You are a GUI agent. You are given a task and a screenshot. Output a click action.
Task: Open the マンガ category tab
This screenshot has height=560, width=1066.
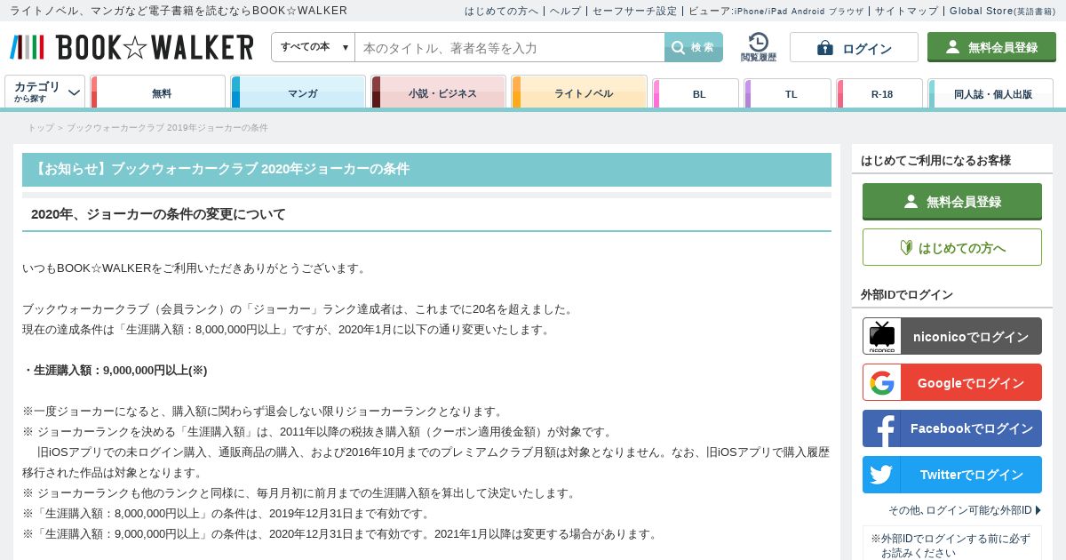pyautogui.click(x=298, y=92)
